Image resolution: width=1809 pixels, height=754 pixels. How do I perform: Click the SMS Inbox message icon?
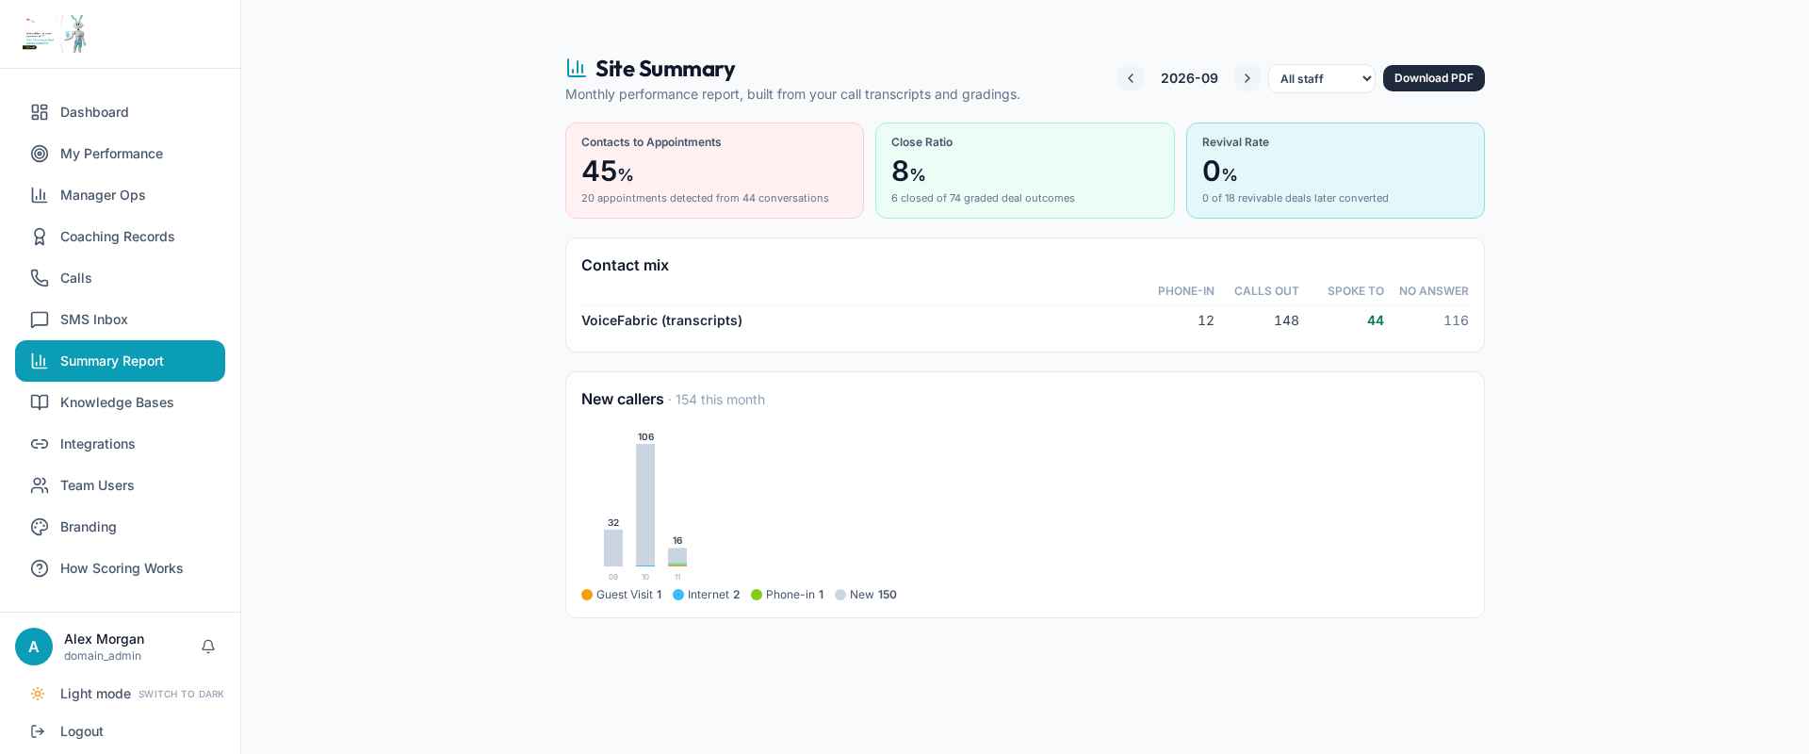click(x=40, y=320)
